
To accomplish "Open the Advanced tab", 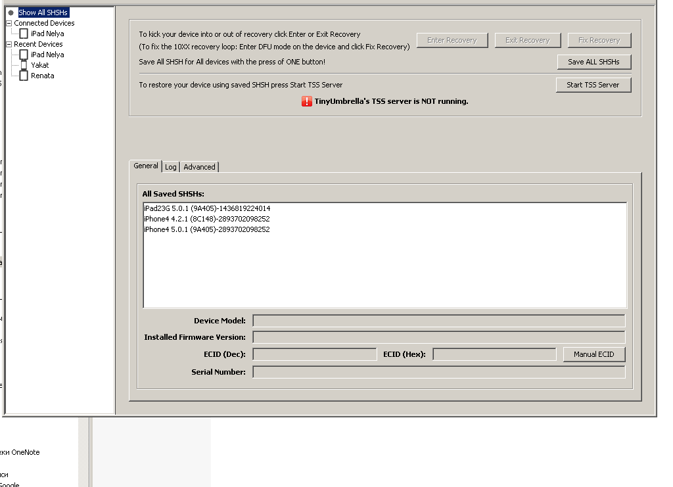I will pos(199,167).
